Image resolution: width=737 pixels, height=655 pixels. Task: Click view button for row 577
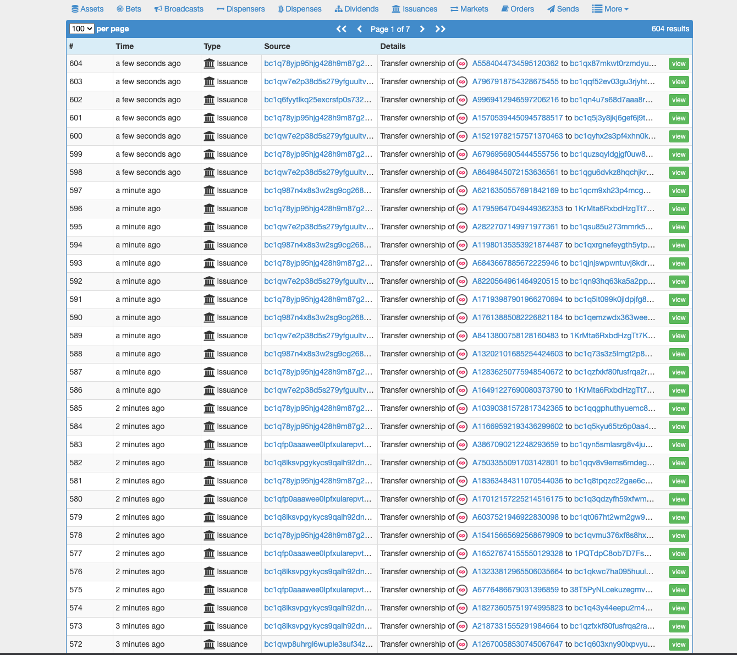[679, 554]
